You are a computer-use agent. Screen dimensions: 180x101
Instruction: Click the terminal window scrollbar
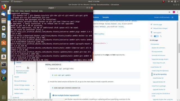coord(93,56)
